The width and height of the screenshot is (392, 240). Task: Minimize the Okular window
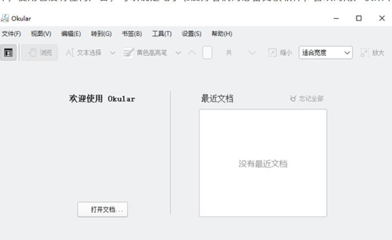336,18
